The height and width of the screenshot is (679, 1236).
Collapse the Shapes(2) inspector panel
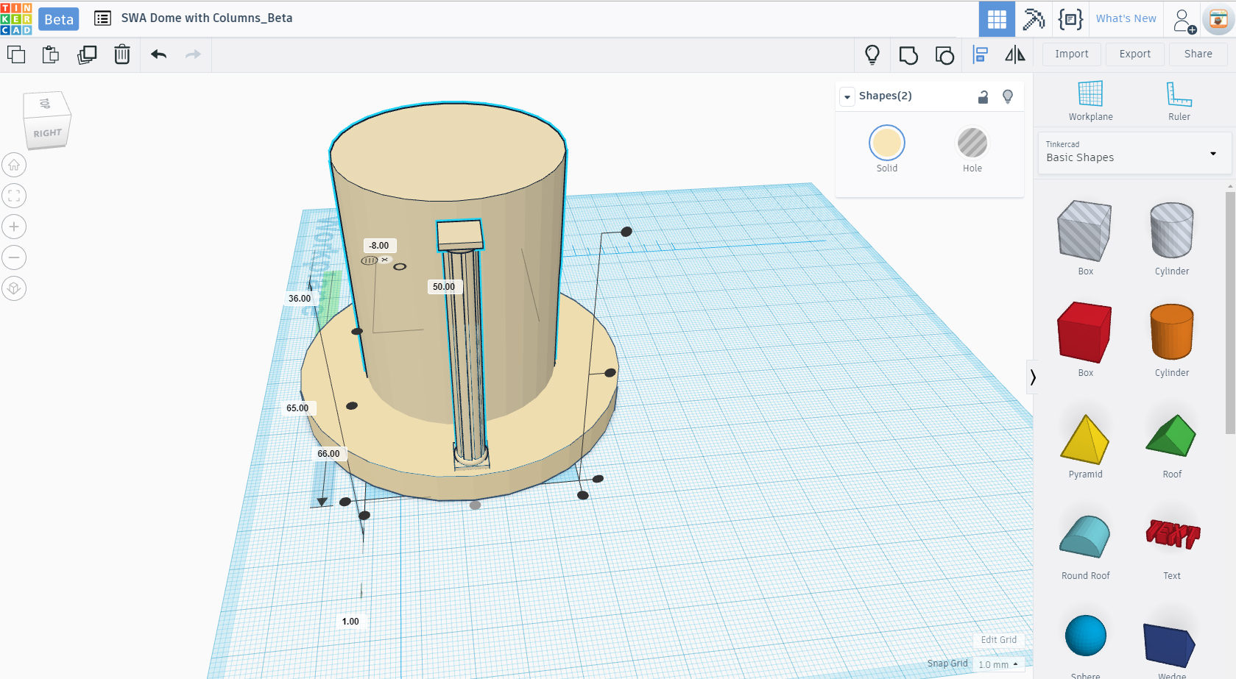(847, 96)
